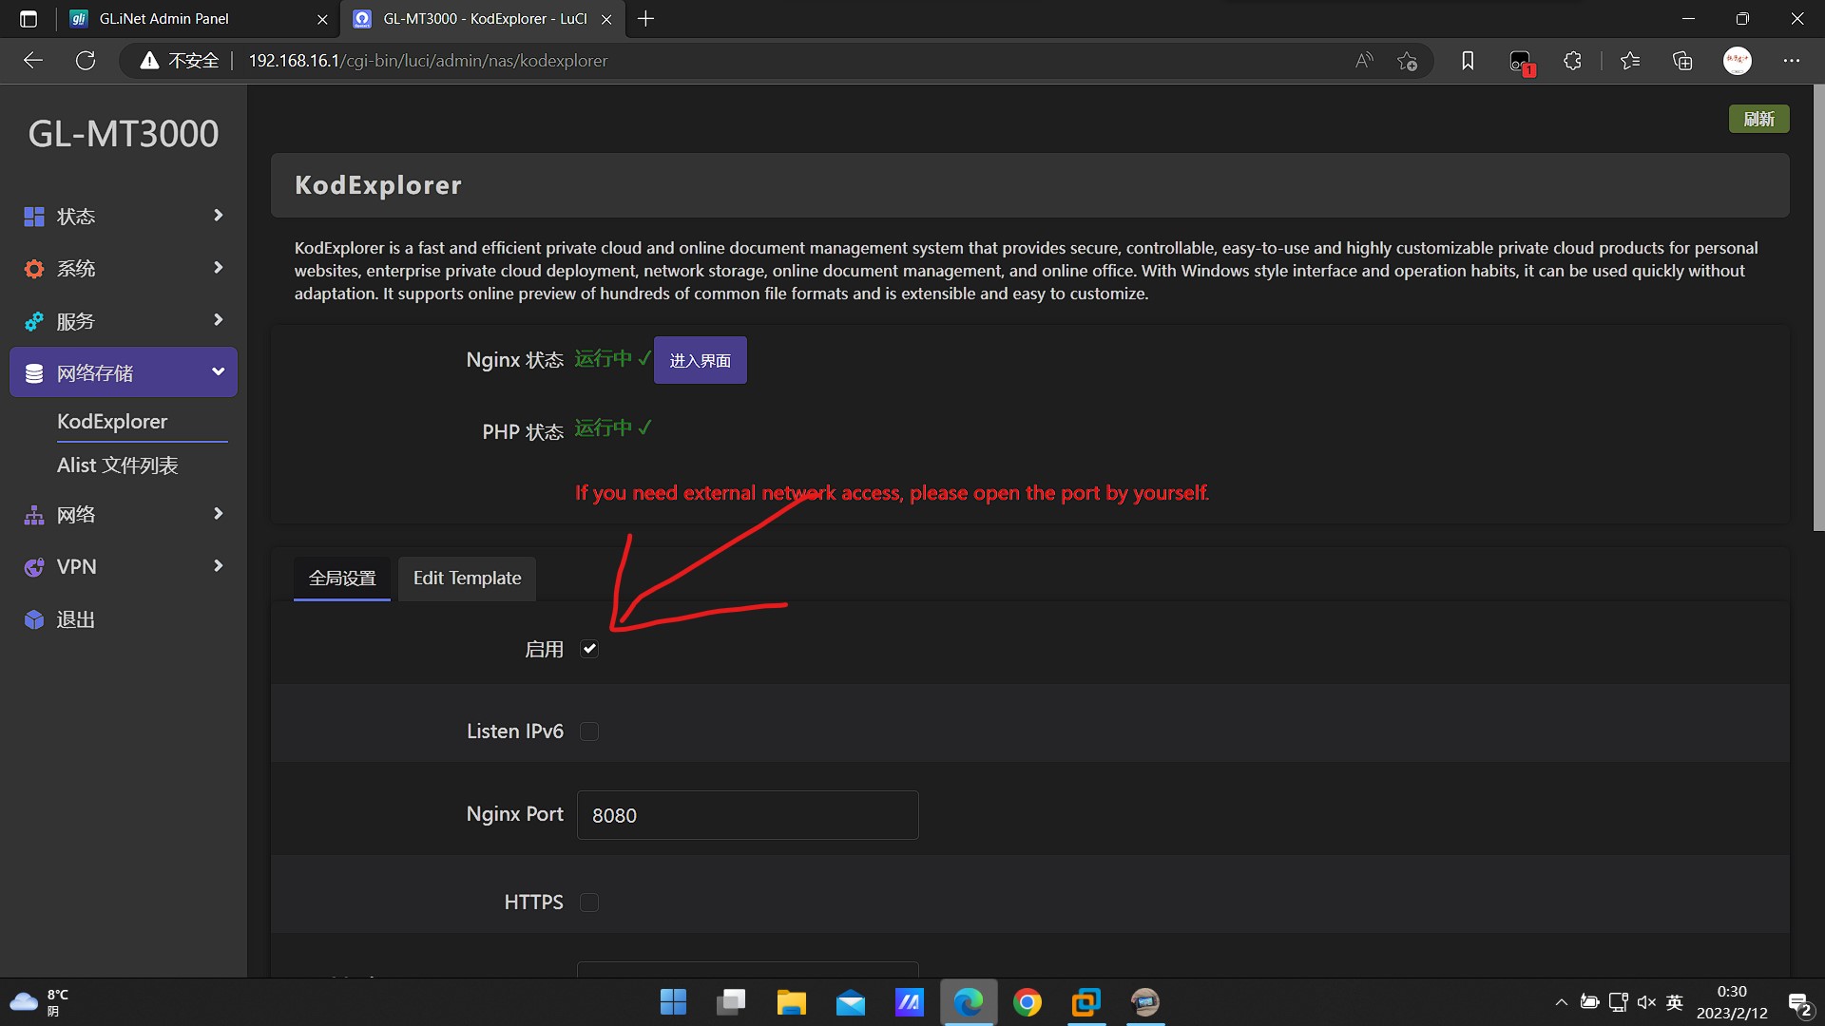Open Chrome from the taskbar
Viewport: 1825px width, 1026px height.
[1027, 1002]
